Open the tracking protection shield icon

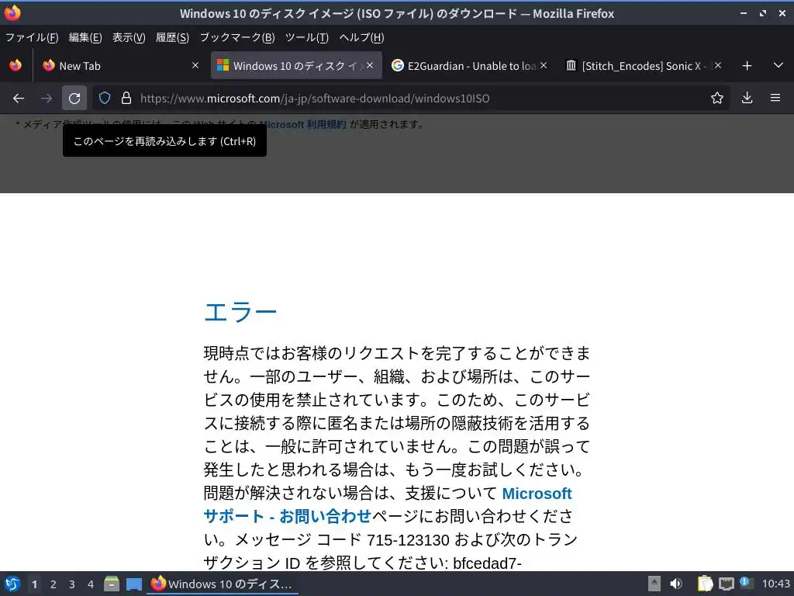pyautogui.click(x=105, y=98)
